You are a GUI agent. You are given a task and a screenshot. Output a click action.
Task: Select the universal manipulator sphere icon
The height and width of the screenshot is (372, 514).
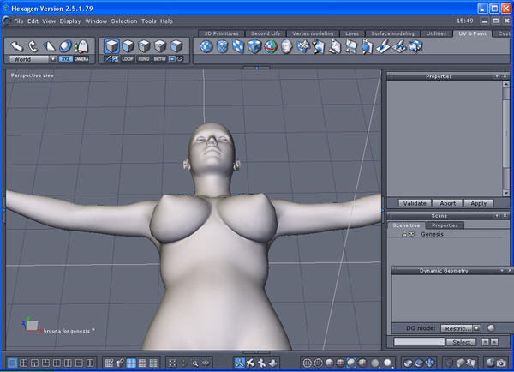pyautogui.click(x=65, y=46)
